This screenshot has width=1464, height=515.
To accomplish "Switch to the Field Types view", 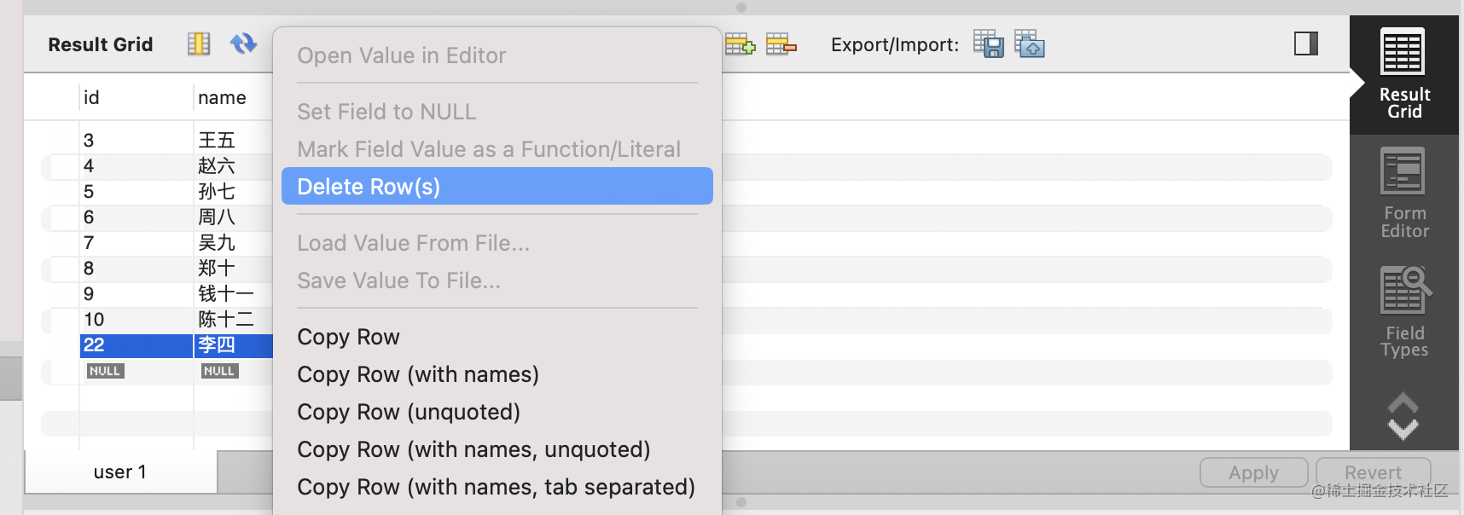I will point(1403,312).
